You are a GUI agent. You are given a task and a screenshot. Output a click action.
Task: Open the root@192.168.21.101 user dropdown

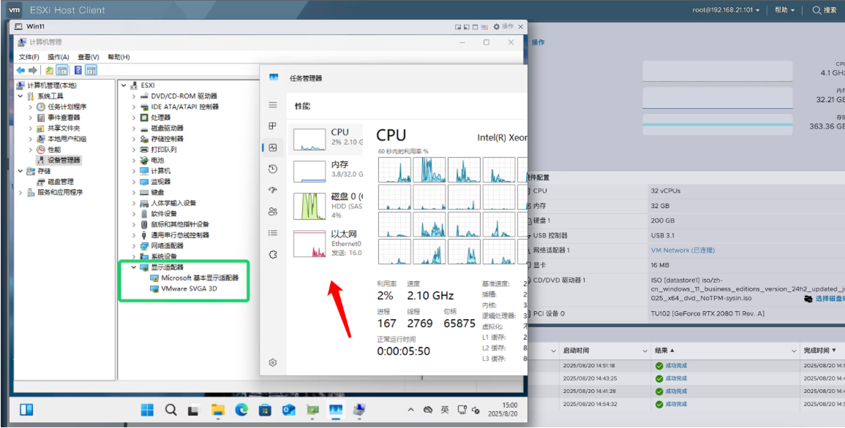tap(726, 10)
